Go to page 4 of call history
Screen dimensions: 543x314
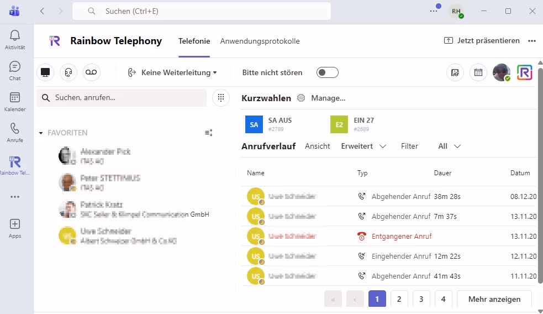click(x=443, y=299)
